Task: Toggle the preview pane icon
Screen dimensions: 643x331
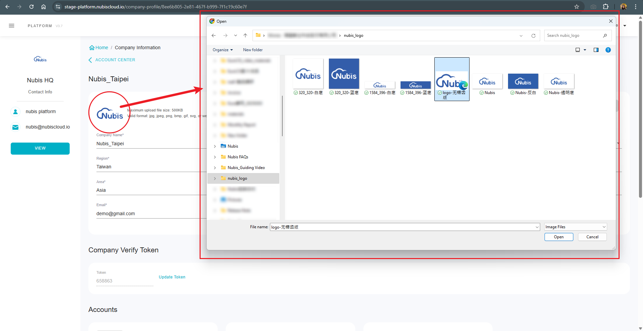Action: [596, 50]
